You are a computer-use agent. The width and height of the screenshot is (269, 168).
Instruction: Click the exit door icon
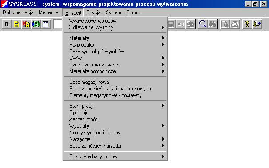pos(257,24)
